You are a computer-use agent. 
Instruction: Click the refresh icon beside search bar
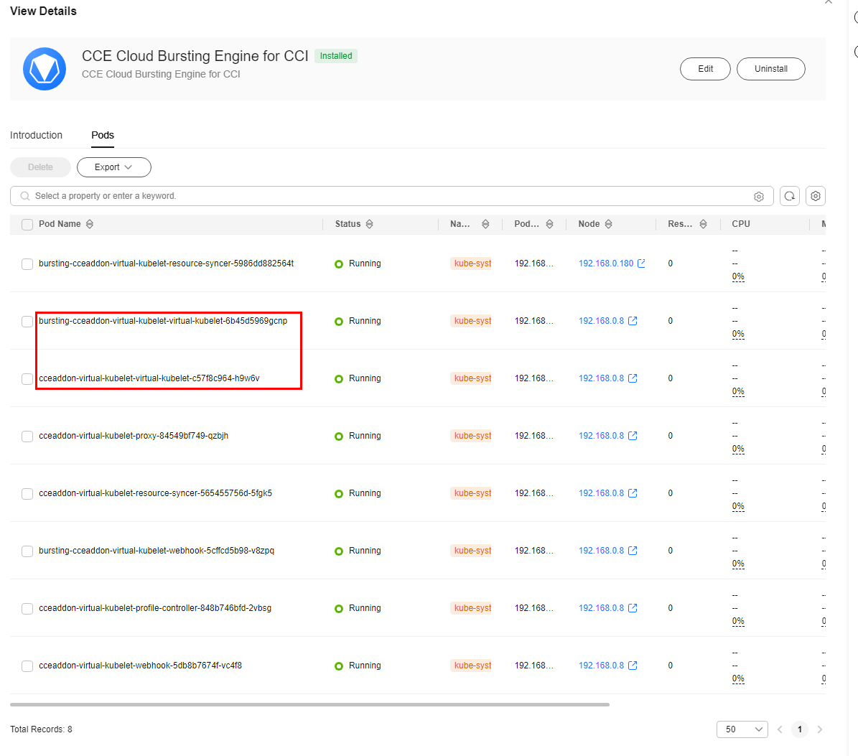[x=790, y=196]
